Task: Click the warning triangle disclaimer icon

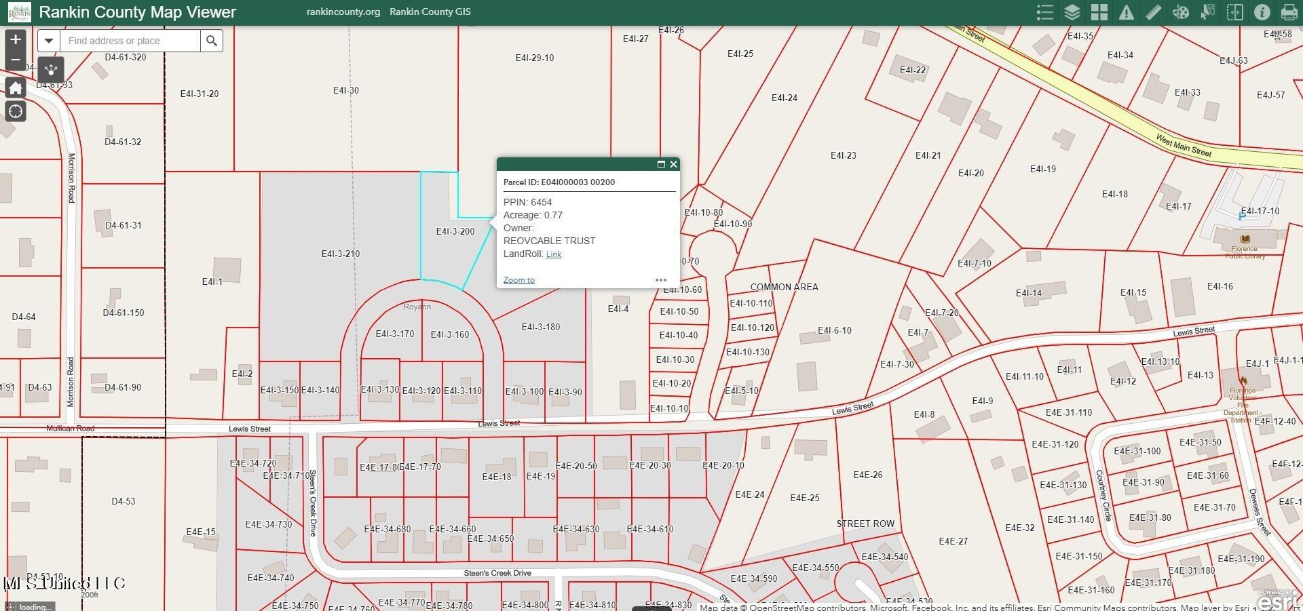Action: pyautogui.click(x=1127, y=12)
